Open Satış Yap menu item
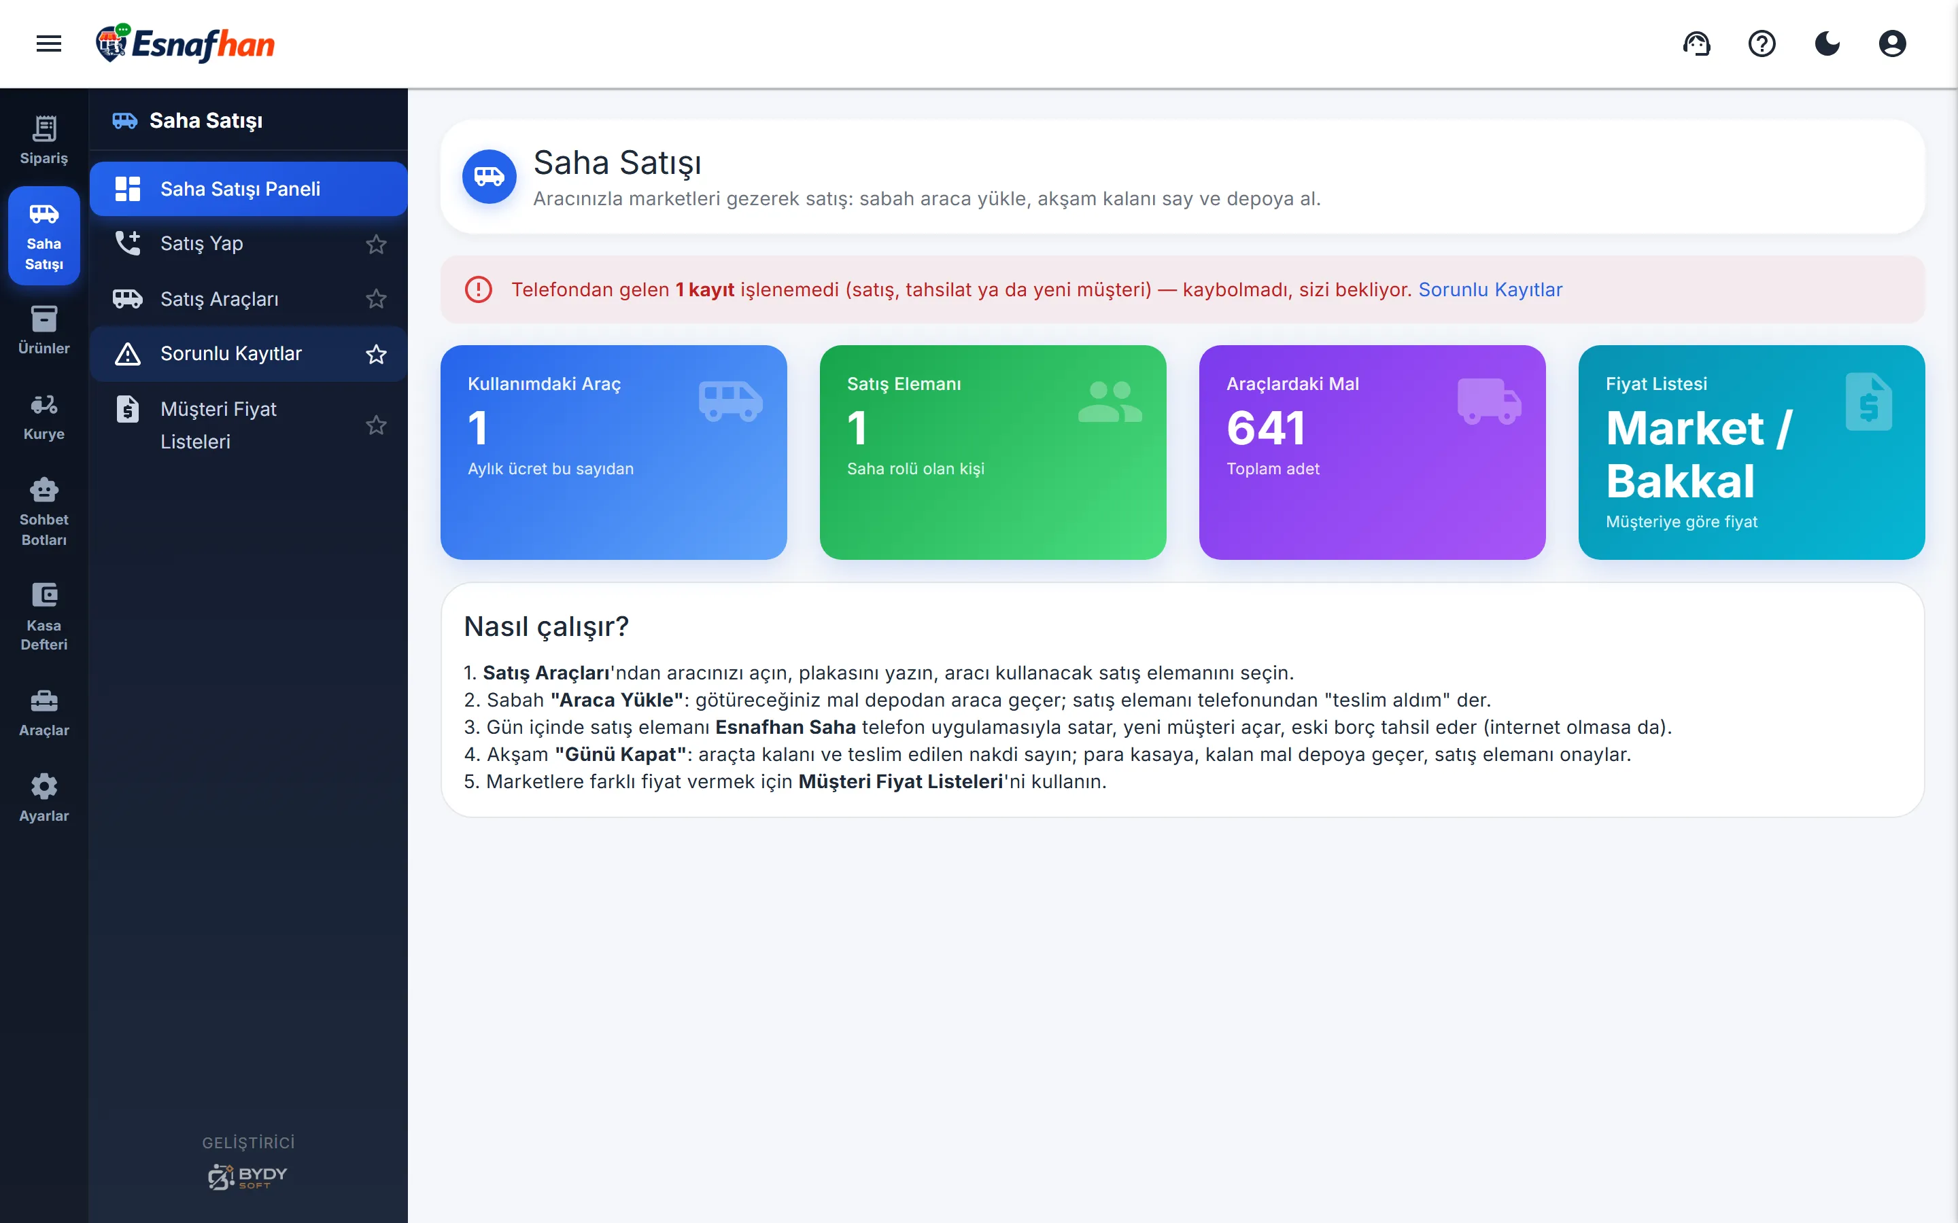The image size is (1958, 1223). click(248, 243)
